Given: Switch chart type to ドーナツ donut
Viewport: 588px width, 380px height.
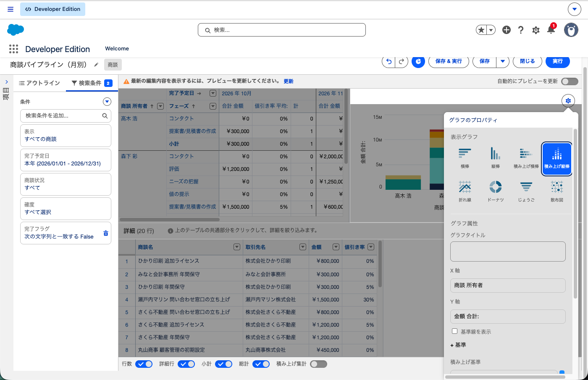Looking at the screenshot, I should coord(496,191).
